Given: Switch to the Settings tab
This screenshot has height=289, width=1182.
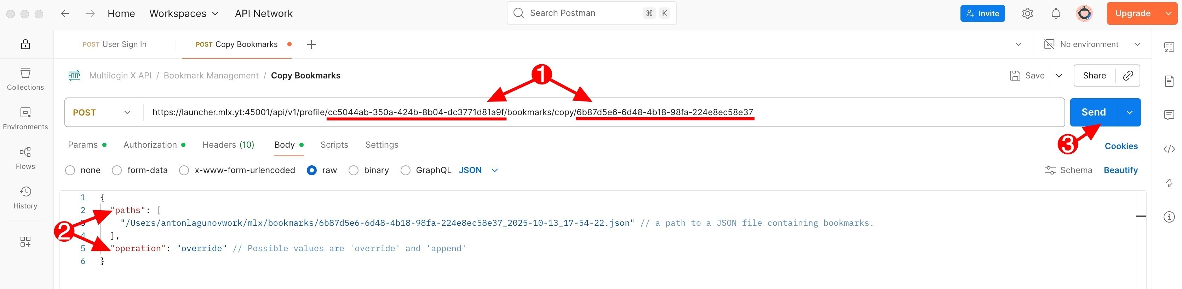Looking at the screenshot, I should pos(382,145).
